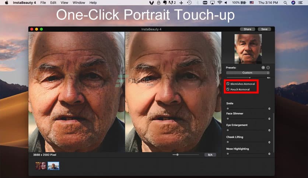Click the B/A before-after button
This screenshot has height=178, width=308.
tap(210, 155)
